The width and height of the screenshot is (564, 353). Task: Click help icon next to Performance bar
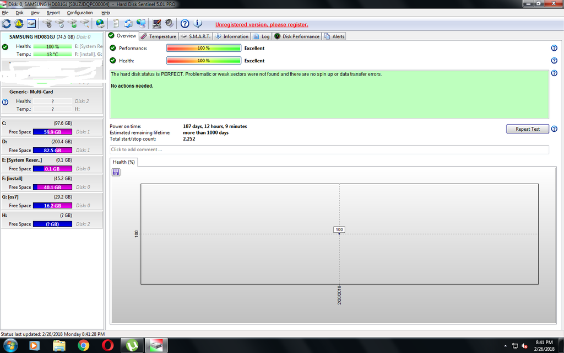[554, 48]
